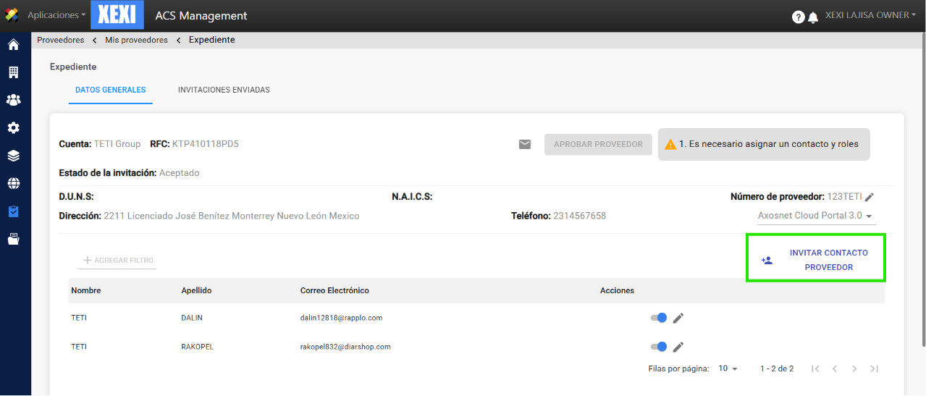Viewport: 926px width, 396px height.
Task: Switch to Datos Generales tab
Action: (x=111, y=90)
